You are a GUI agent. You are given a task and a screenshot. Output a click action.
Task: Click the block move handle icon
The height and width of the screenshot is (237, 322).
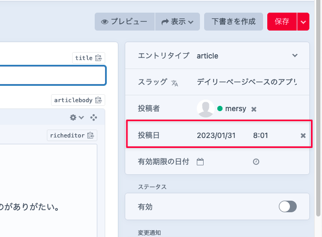[x=94, y=117]
